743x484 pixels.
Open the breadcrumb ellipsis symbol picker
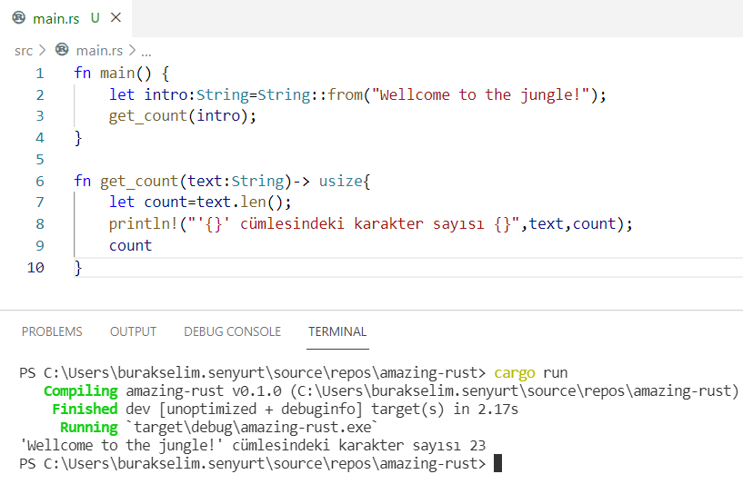point(146,51)
